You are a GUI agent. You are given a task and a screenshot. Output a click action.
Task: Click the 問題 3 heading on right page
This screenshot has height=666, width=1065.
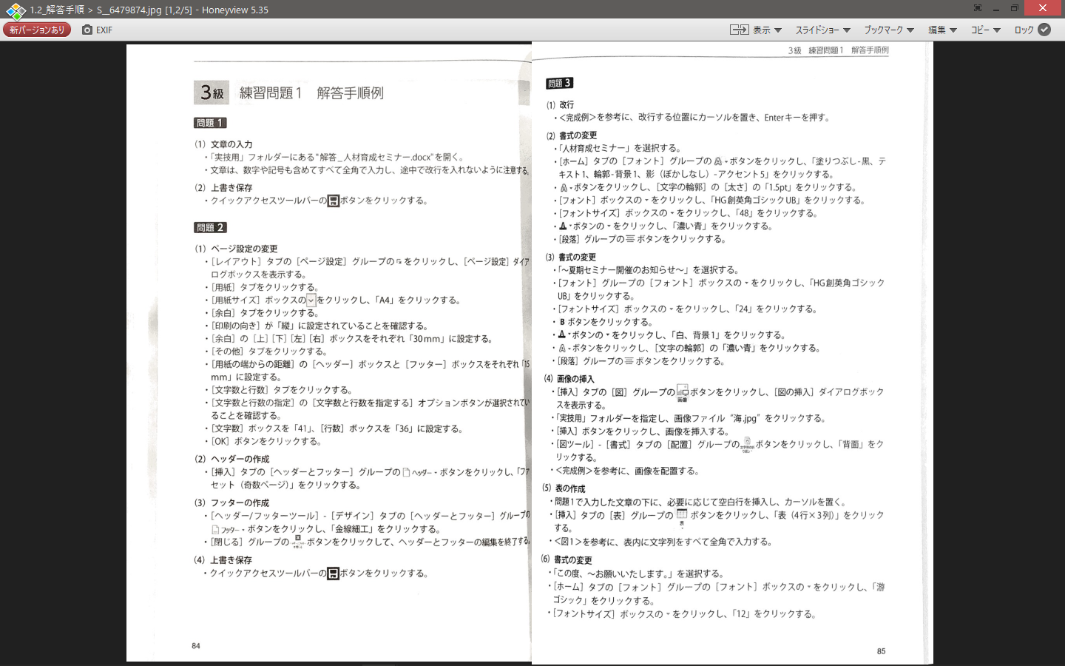click(560, 83)
